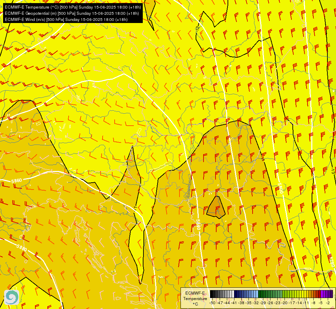This screenshot has width=336, height=309.
Task: Click the 5840 geopotential contour label
Action: click(x=198, y=225)
